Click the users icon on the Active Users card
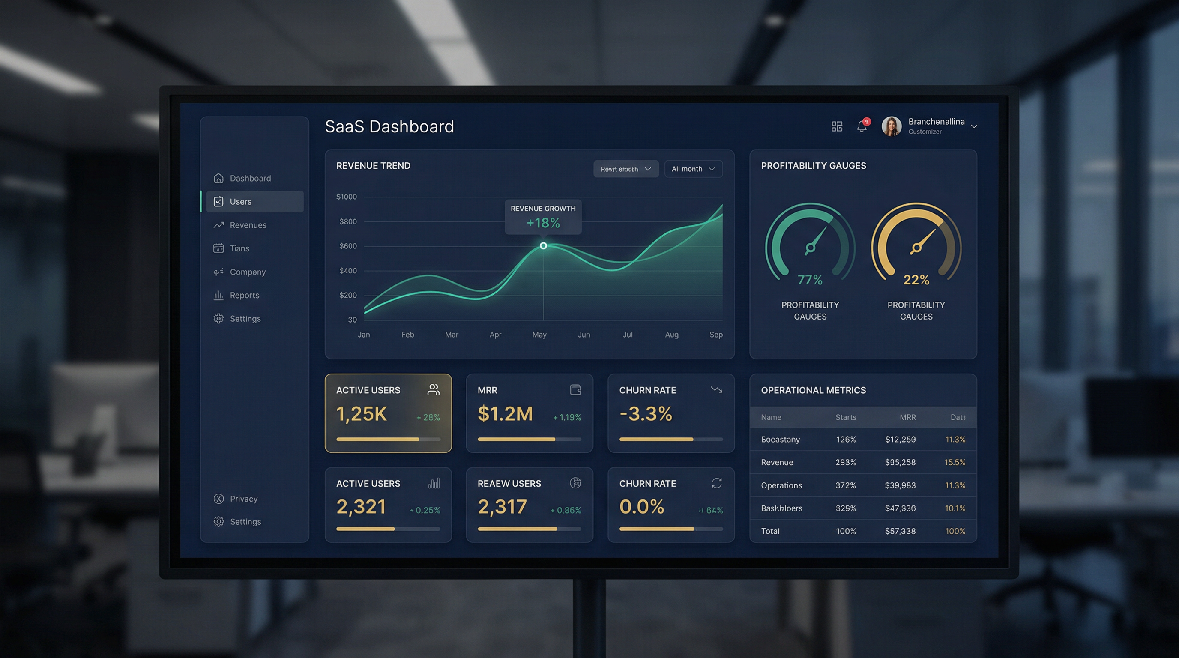 433,389
